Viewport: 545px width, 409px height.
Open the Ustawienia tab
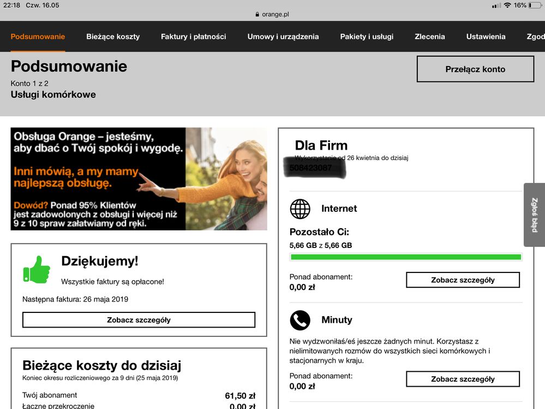coord(486,37)
